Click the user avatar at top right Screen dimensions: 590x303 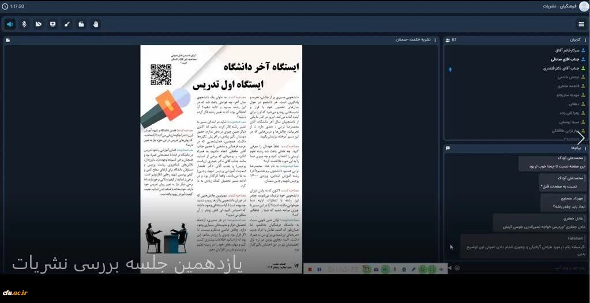click(584, 6)
